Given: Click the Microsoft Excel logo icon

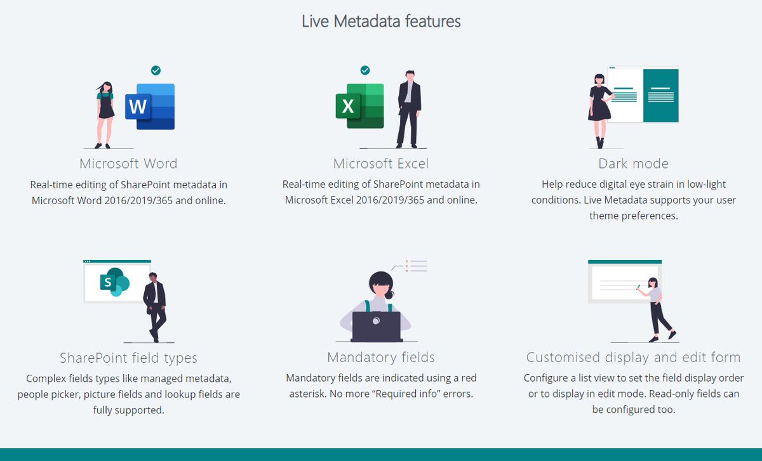Looking at the screenshot, I should [359, 106].
